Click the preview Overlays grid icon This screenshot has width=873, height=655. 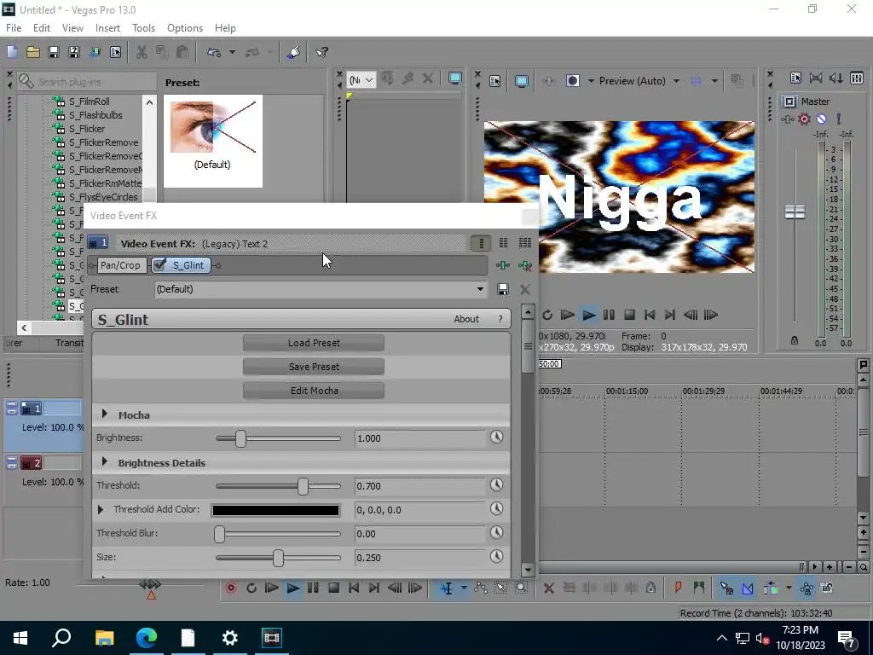pyautogui.click(x=696, y=81)
